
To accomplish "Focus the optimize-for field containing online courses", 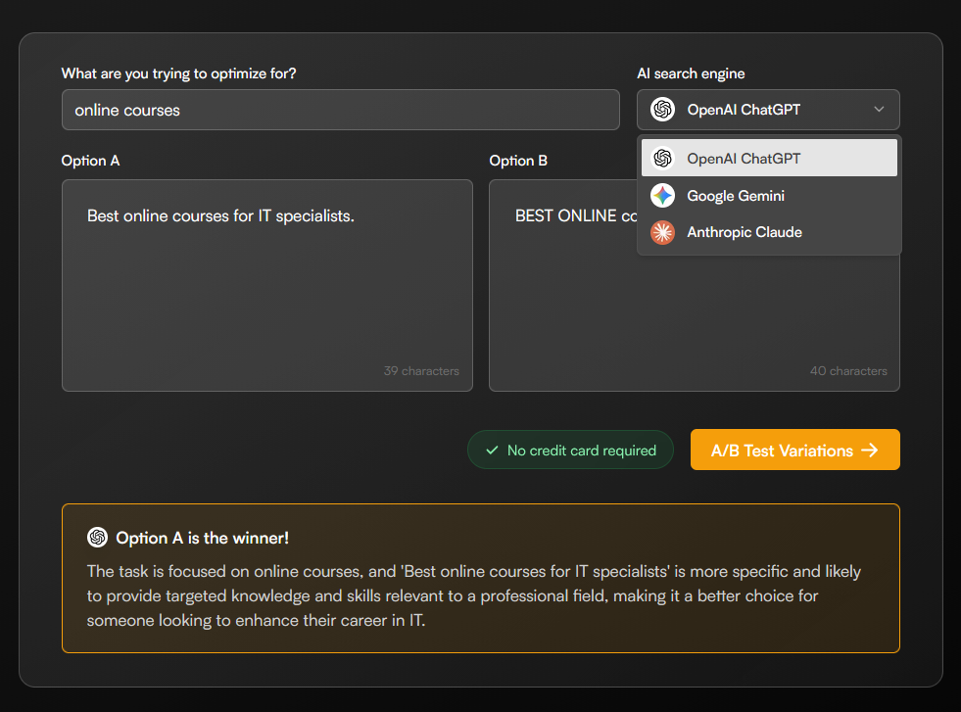I will (340, 110).
